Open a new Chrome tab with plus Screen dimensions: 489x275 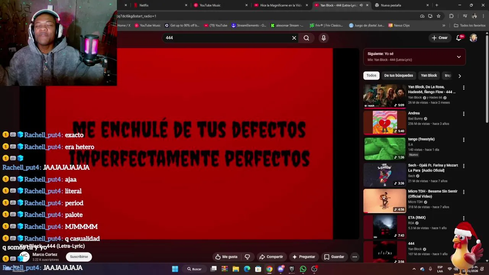(x=437, y=5)
